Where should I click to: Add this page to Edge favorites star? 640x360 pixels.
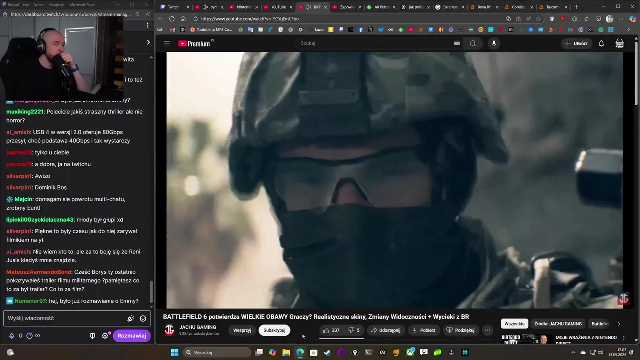point(538,19)
